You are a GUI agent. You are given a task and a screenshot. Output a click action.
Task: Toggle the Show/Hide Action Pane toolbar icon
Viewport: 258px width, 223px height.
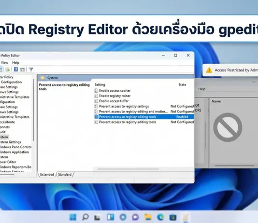[x=22, y=70]
